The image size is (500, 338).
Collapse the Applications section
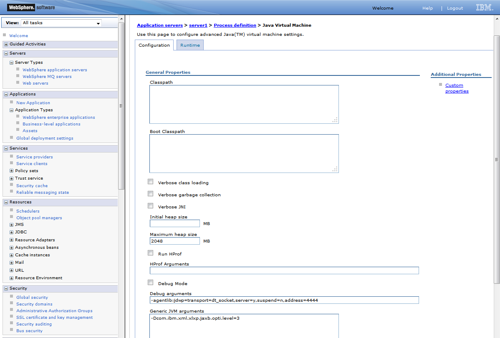(x=6, y=94)
